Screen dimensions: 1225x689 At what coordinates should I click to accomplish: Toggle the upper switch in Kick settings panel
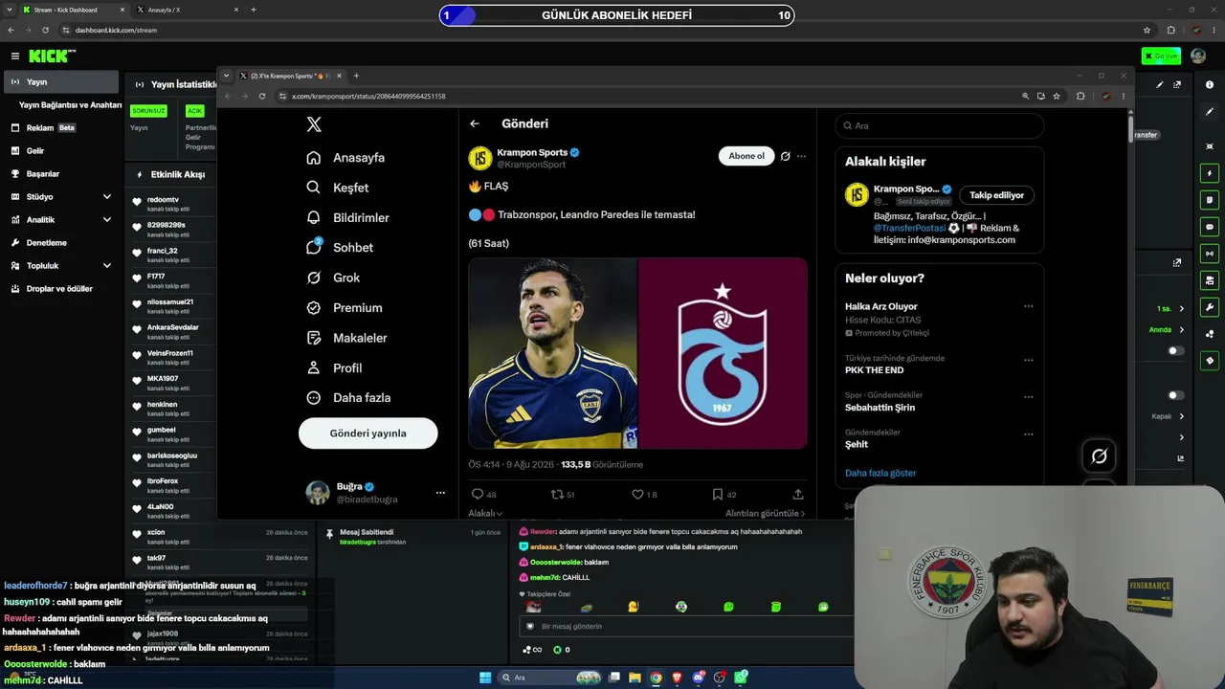pyautogui.click(x=1176, y=351)
